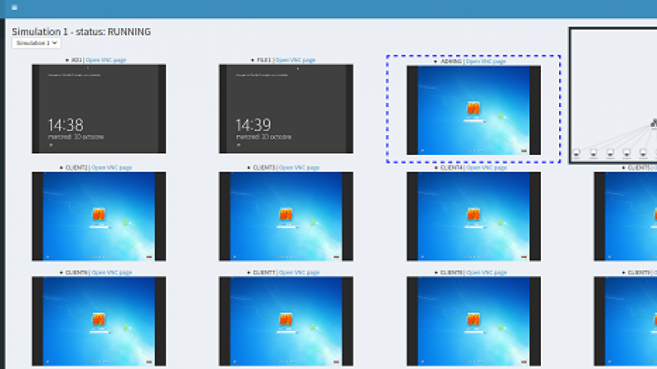Viewport: 657px width, 369px height.
Task: Select the CLIENT9 desktop thumbnail
Action: (625, 321)
